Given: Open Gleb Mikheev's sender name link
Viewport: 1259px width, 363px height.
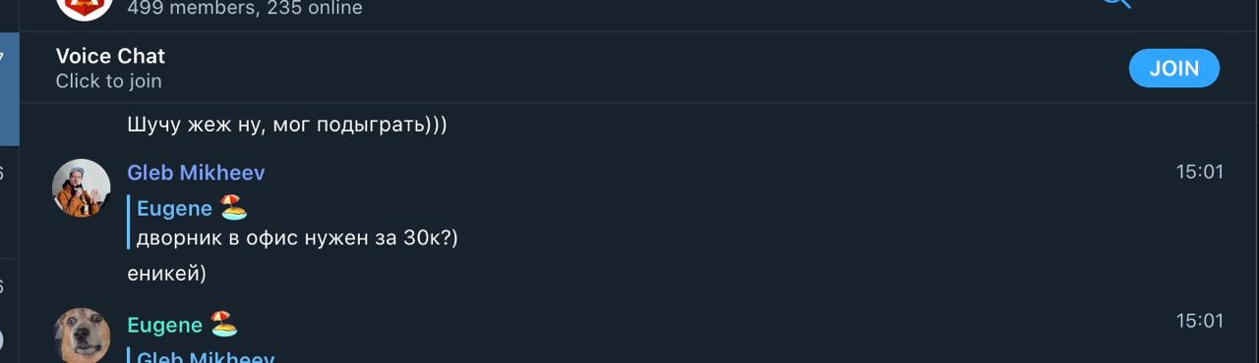Looking at the screenshot, I should pos(196,173).
